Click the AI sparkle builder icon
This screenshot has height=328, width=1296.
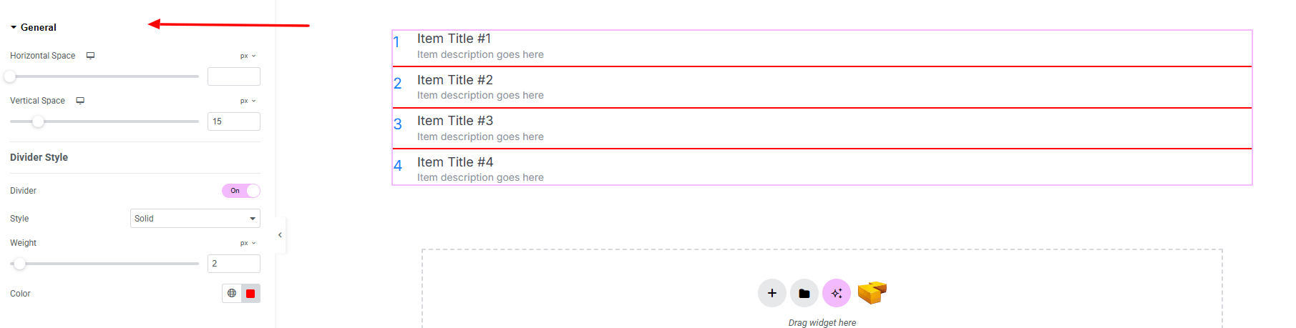pos(837,293)
